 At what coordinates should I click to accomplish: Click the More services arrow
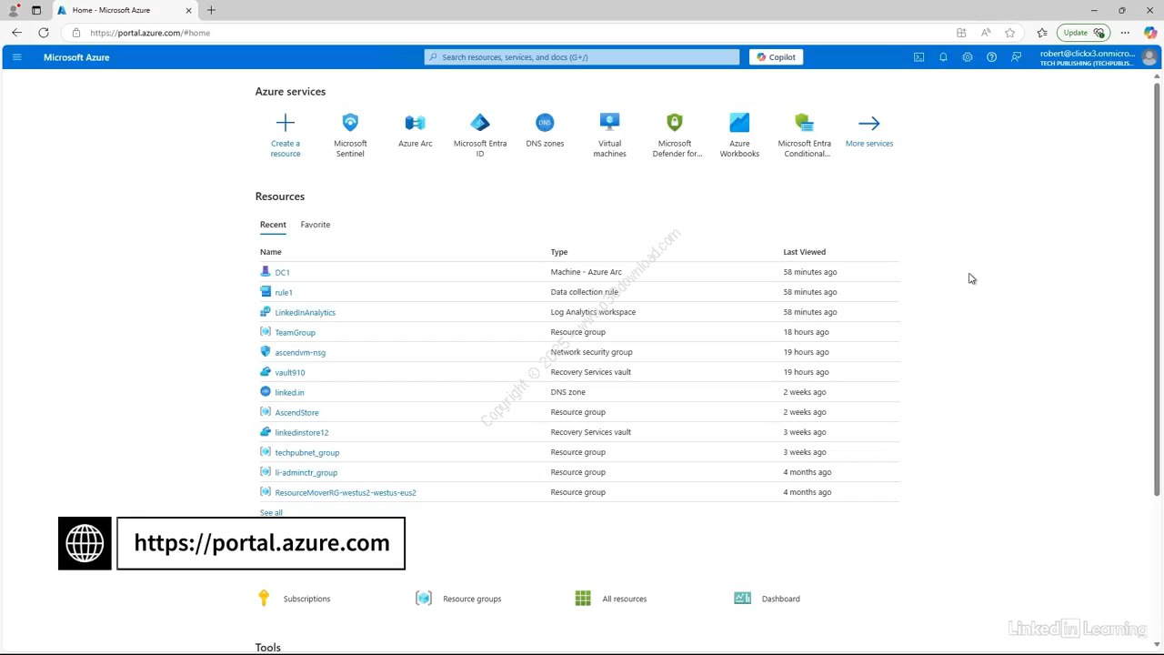point(869,123)
